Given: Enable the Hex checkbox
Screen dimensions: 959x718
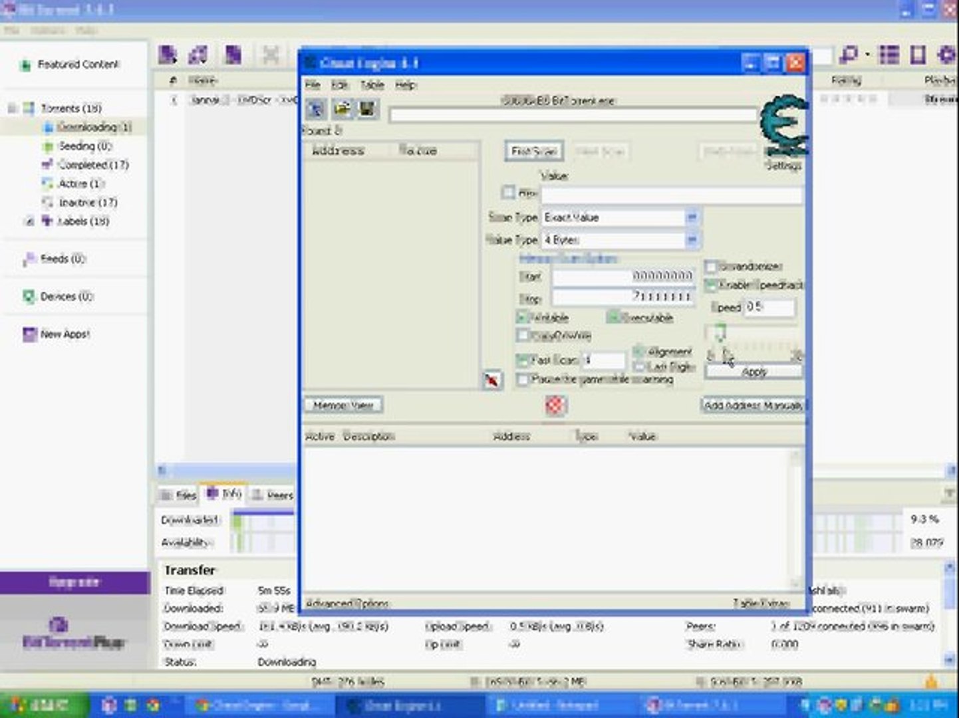Looking at the screenshot, I should click(509, 193).
